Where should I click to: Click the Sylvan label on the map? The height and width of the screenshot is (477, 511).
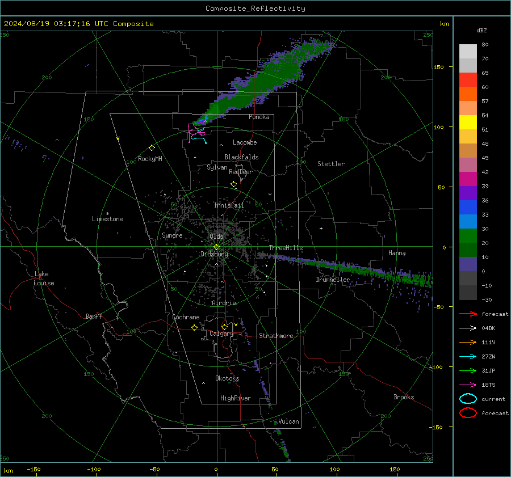point(217,167)
